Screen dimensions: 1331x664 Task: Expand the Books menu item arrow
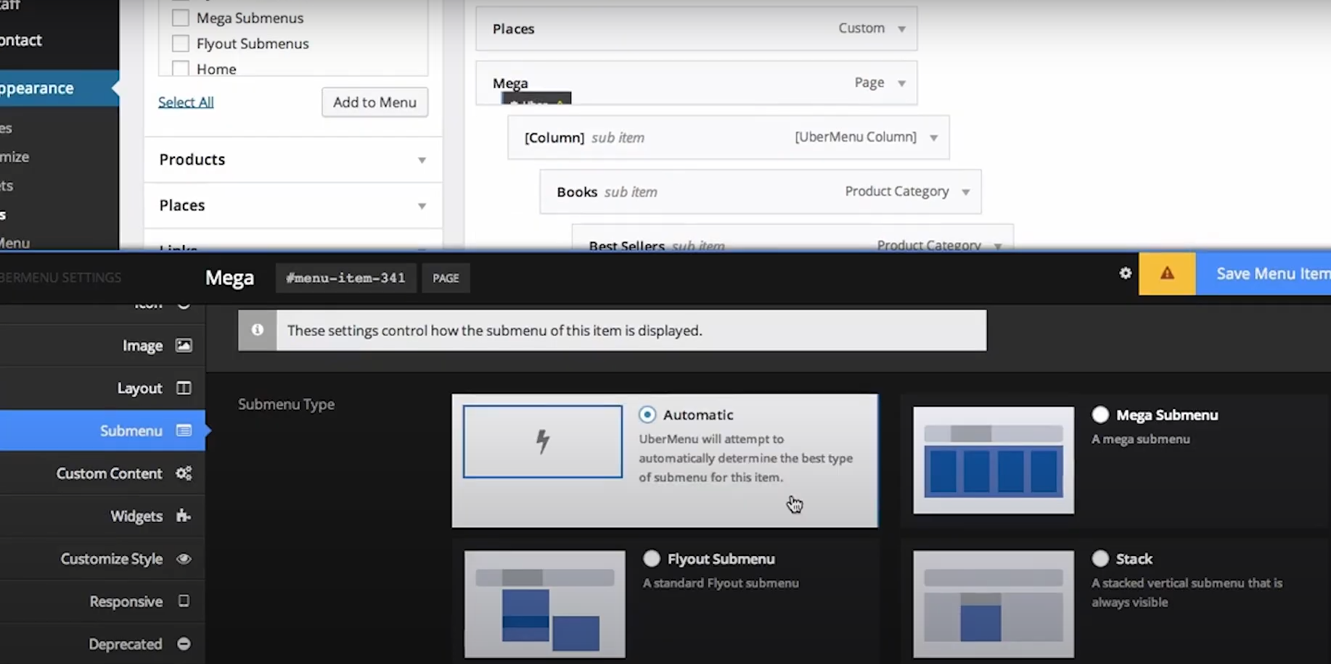click(966, 192)
